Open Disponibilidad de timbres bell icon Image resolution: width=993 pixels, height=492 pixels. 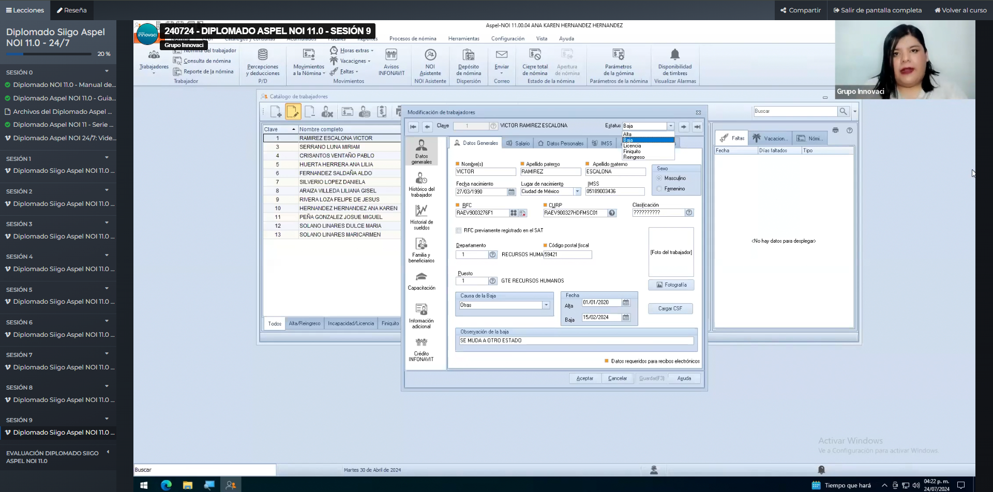coord(674,55)
